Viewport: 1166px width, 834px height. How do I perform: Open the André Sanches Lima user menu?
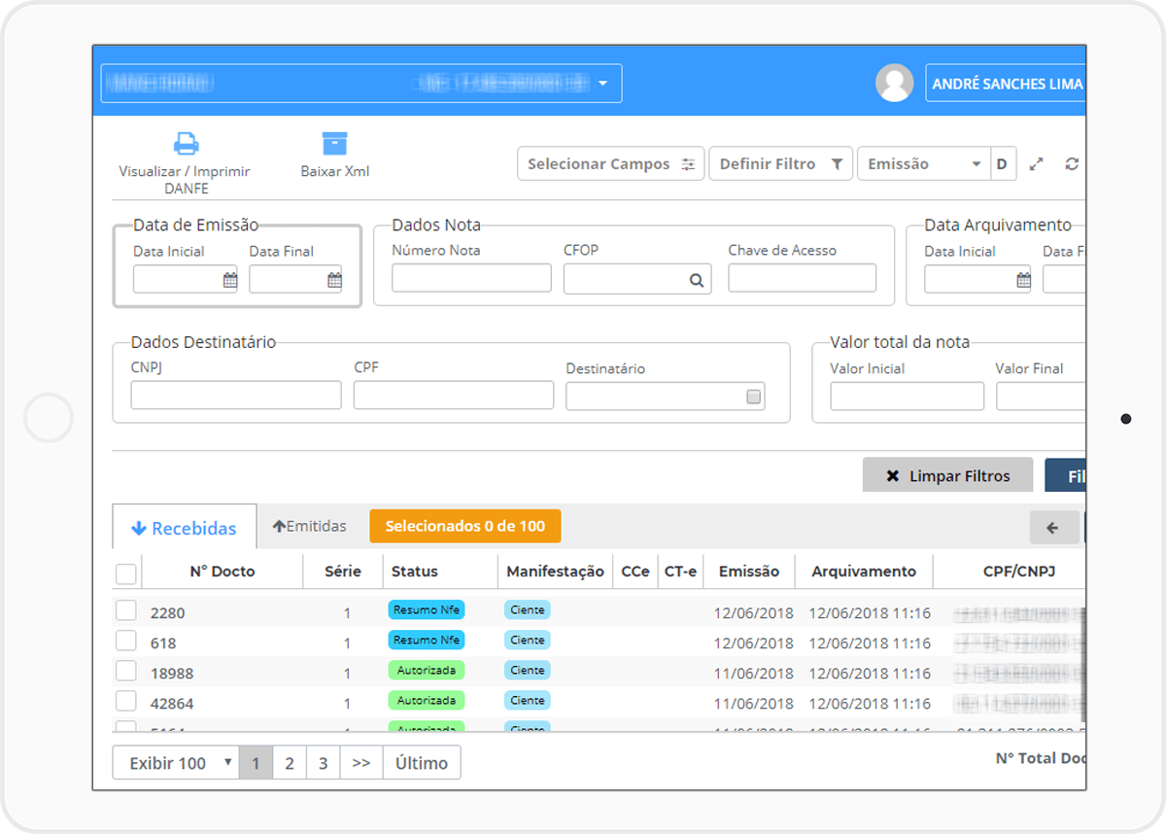(1006, 84)
